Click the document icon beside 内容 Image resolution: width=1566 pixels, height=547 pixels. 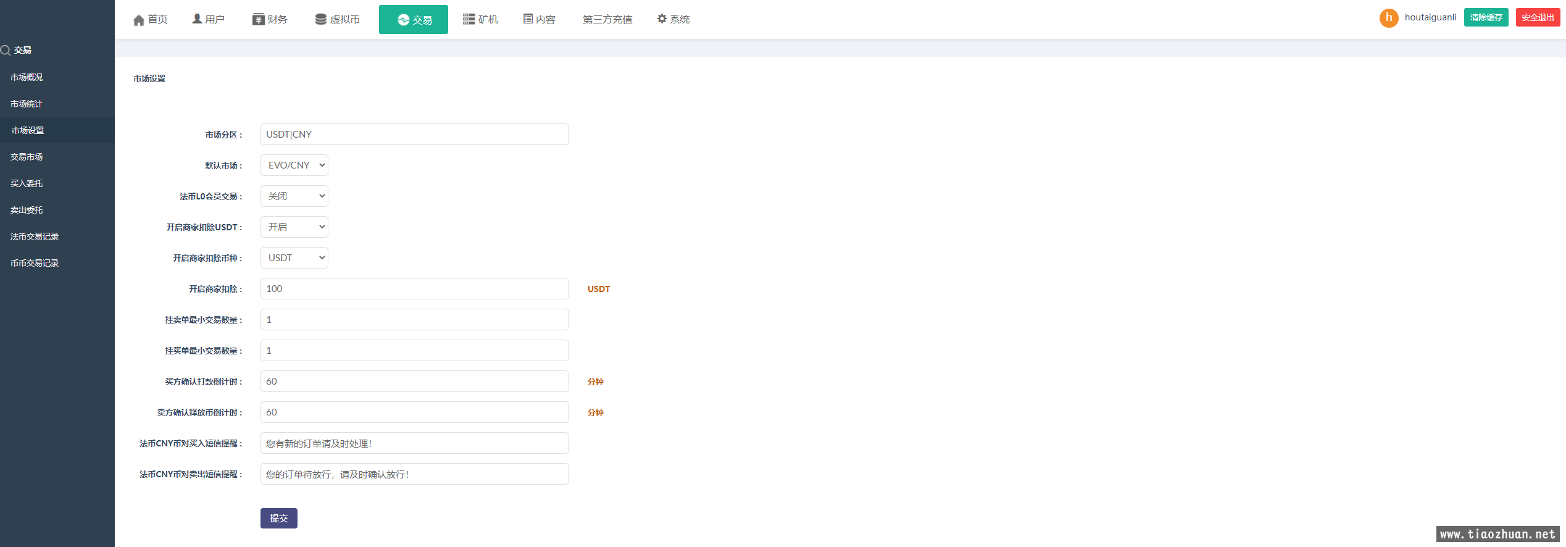pyautogui.click(x=528, y=19)
